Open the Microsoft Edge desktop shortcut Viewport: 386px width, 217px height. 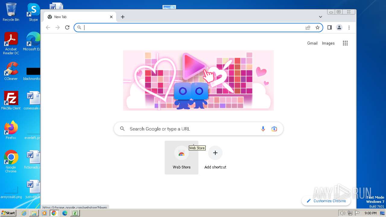(x=33, y=41)
